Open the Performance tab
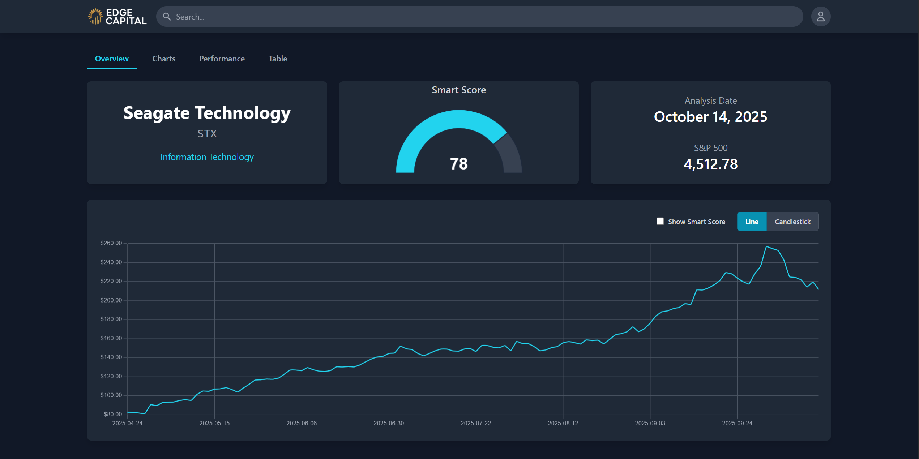 pos(222,59)
